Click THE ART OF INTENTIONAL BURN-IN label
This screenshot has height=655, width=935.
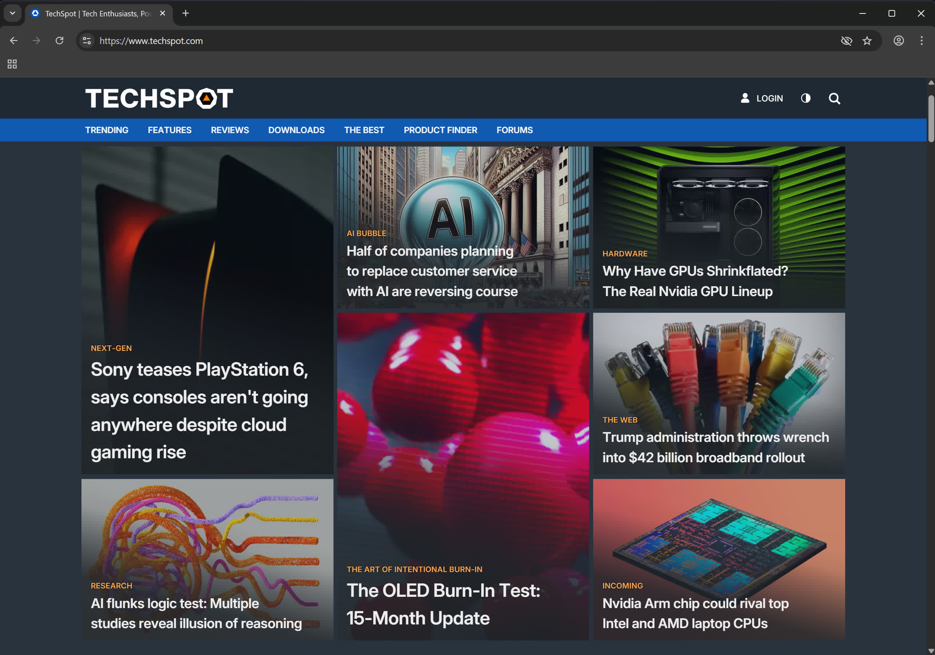(414, 570)
